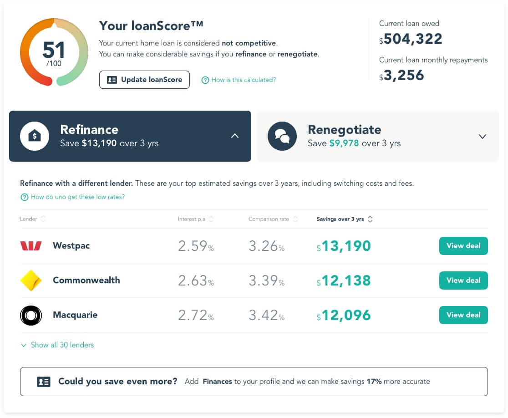Click the Could you save even more banner
The height and width of the screenshot is (418, 508).
(254, 382)
